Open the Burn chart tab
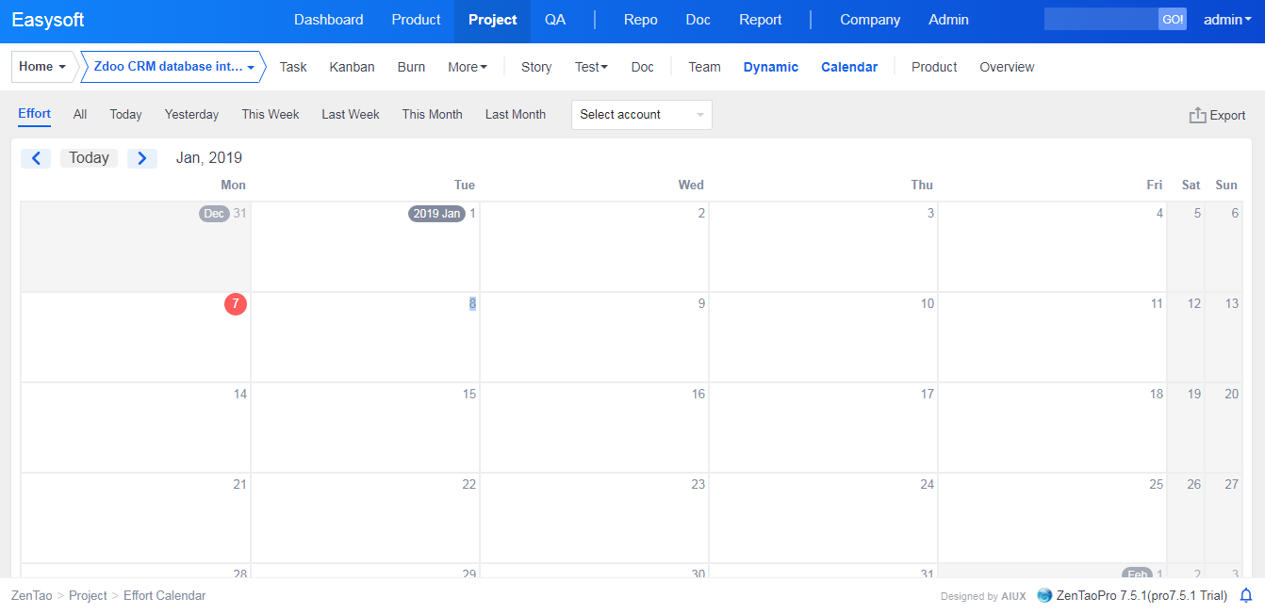 tap(411, 67)
